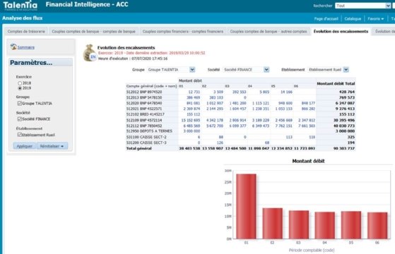Screen dimensions: 395x254
Task: Select the 2019 exercice radio button
Action: 20,88
